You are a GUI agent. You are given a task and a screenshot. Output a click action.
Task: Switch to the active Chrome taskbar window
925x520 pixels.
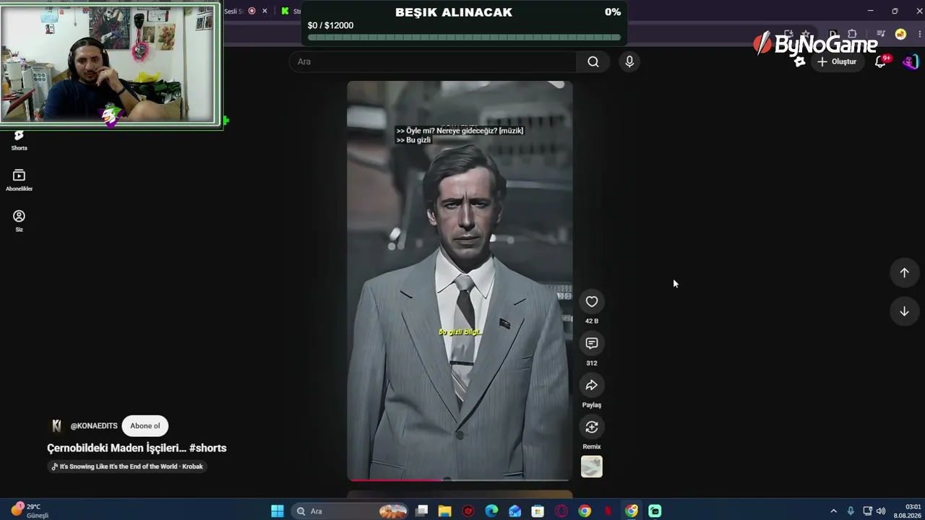(x=632, y=511)
